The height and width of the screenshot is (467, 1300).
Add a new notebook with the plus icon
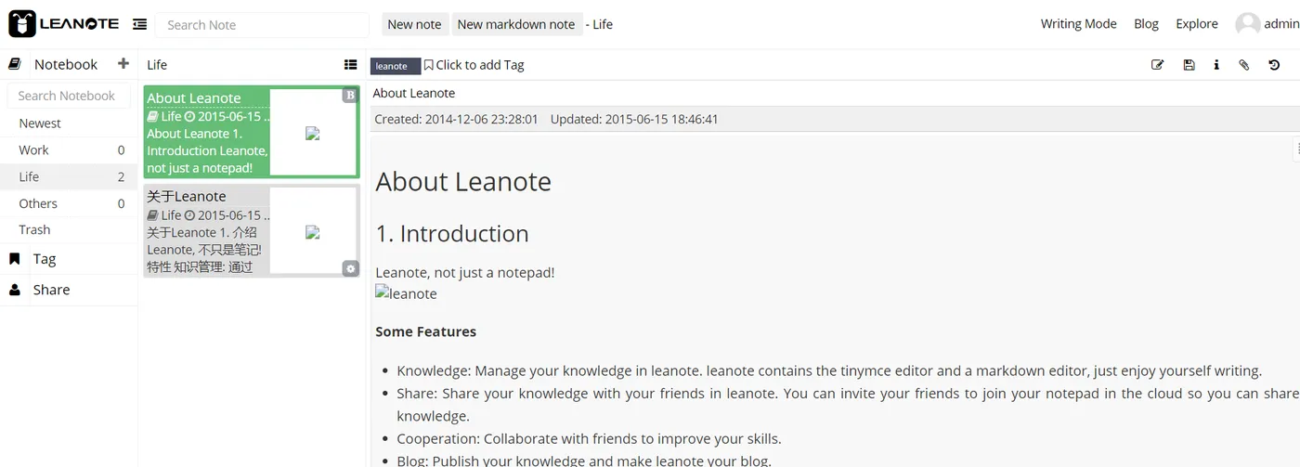[x=123, y=64]
